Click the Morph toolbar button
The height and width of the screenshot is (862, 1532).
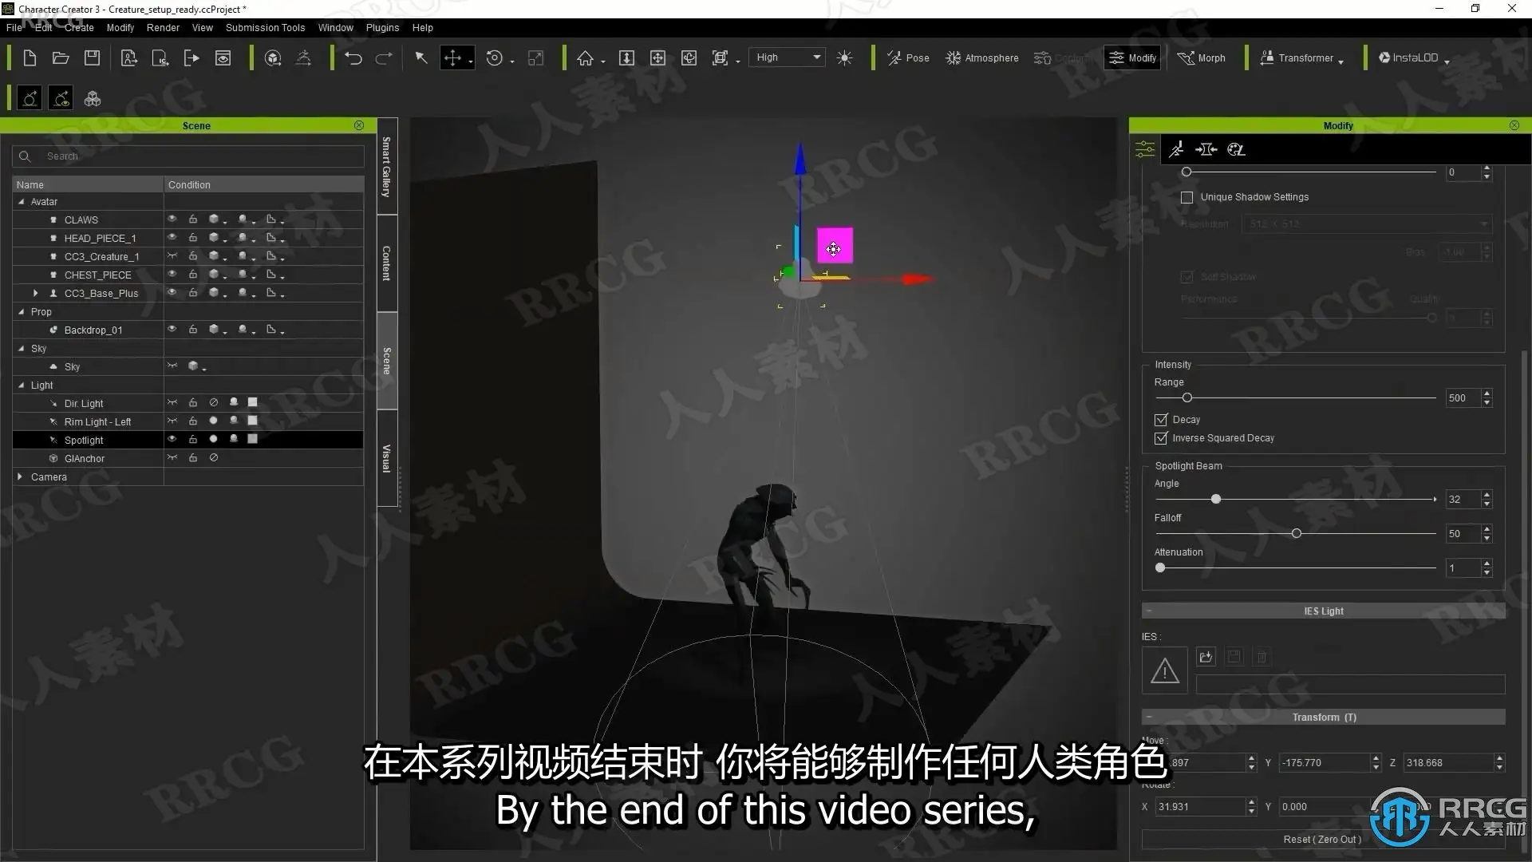pyautogui.click(x=1202, y=58)
